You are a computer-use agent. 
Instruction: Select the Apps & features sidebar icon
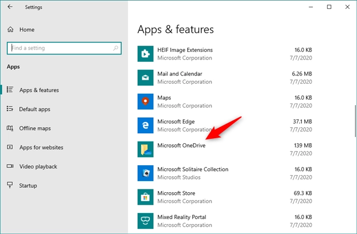click(10, 89)
